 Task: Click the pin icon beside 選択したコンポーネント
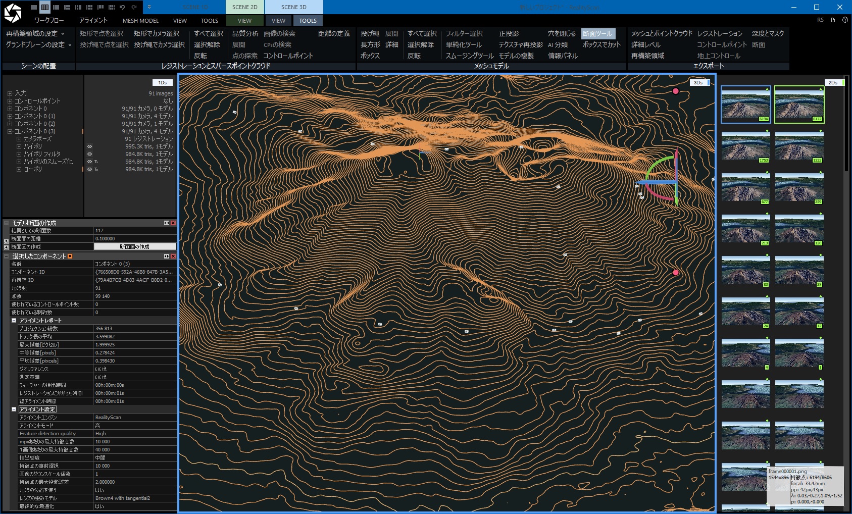[70, 256]
